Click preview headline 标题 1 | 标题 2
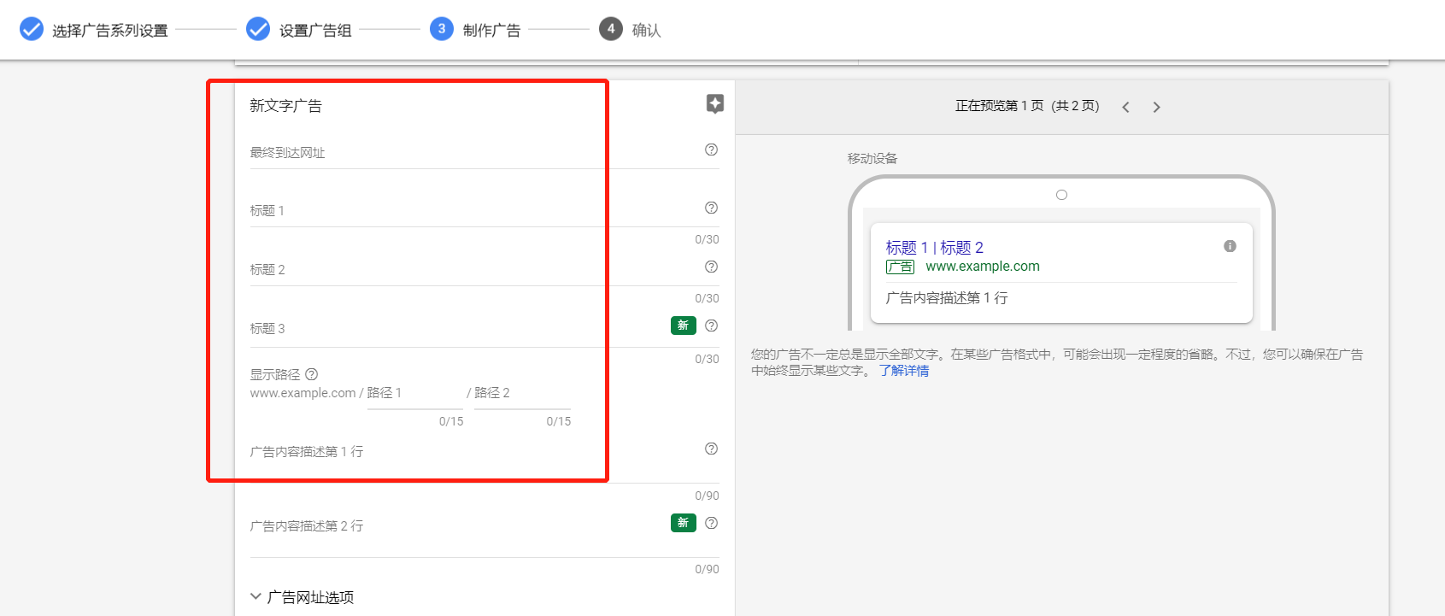 click(935, 248)
